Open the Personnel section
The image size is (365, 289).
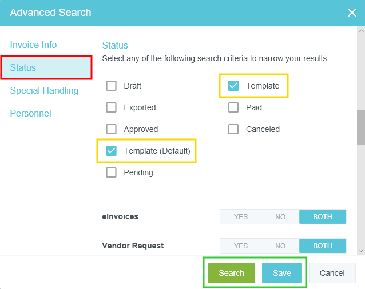click(x=30, y=113)
